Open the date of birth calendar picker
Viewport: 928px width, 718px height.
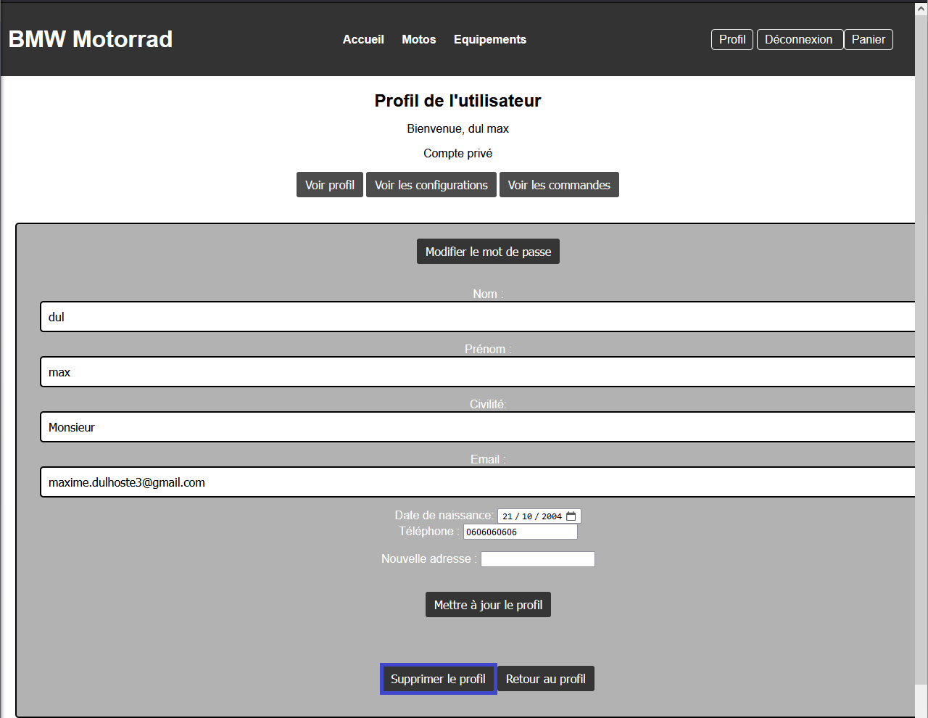(x=571, y=516)
